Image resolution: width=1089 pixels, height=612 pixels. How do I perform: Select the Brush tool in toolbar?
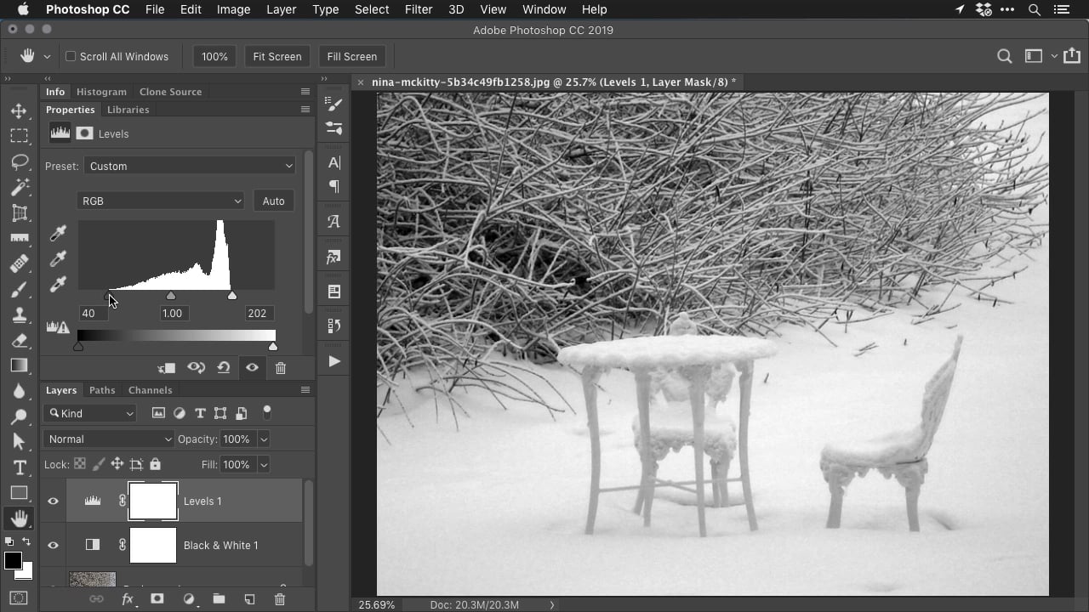(19, 289)
